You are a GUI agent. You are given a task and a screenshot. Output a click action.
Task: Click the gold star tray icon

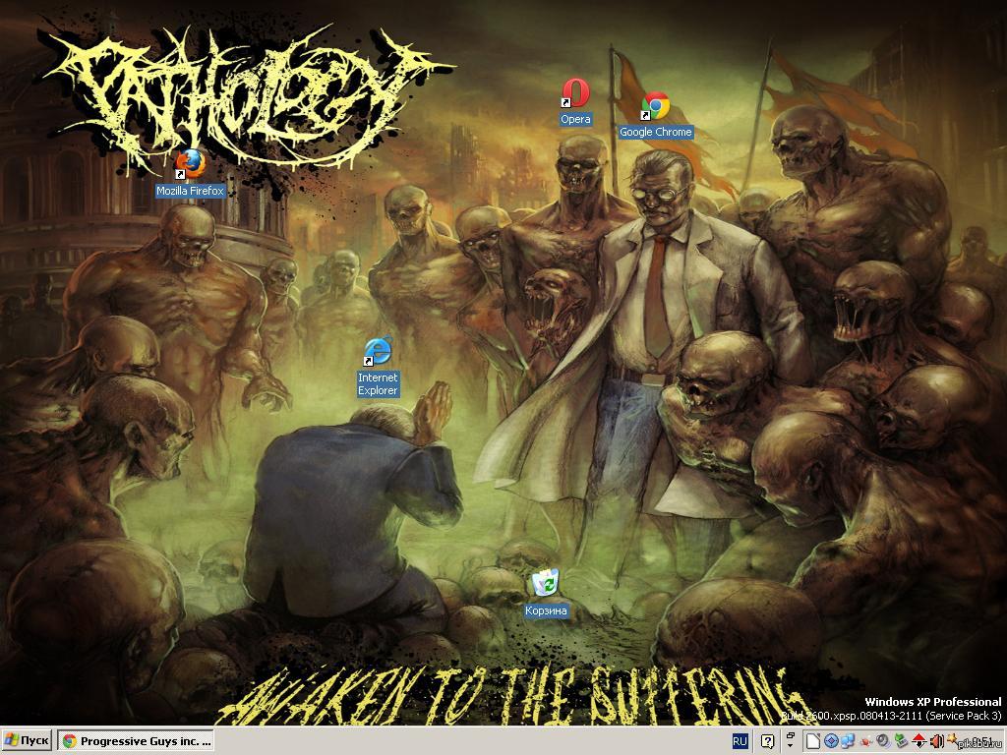tap(951, 738)
